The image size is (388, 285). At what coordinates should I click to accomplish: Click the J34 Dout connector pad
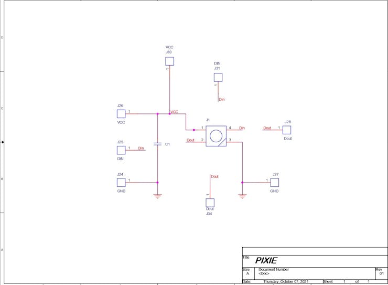(210, 203)
